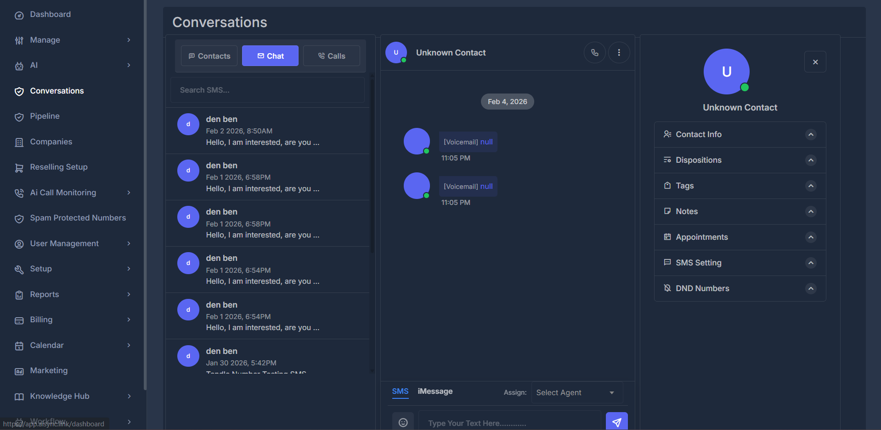Open the phone call icon for Unknown Contact
Screen dimensions: 881x430
tap(594, 52)
